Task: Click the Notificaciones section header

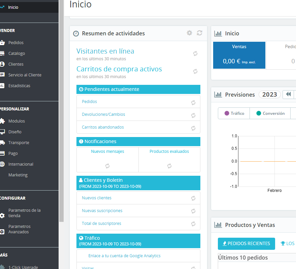Action: 138,142
